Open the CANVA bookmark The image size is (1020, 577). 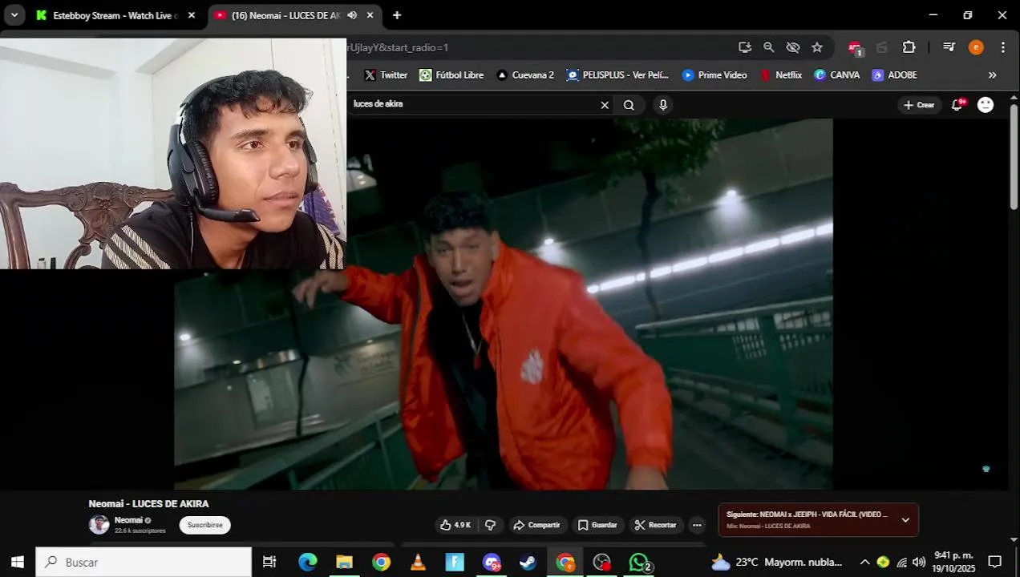click(x=837, y=75)
